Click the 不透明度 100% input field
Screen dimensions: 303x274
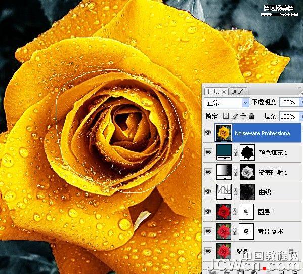point(289,102)
